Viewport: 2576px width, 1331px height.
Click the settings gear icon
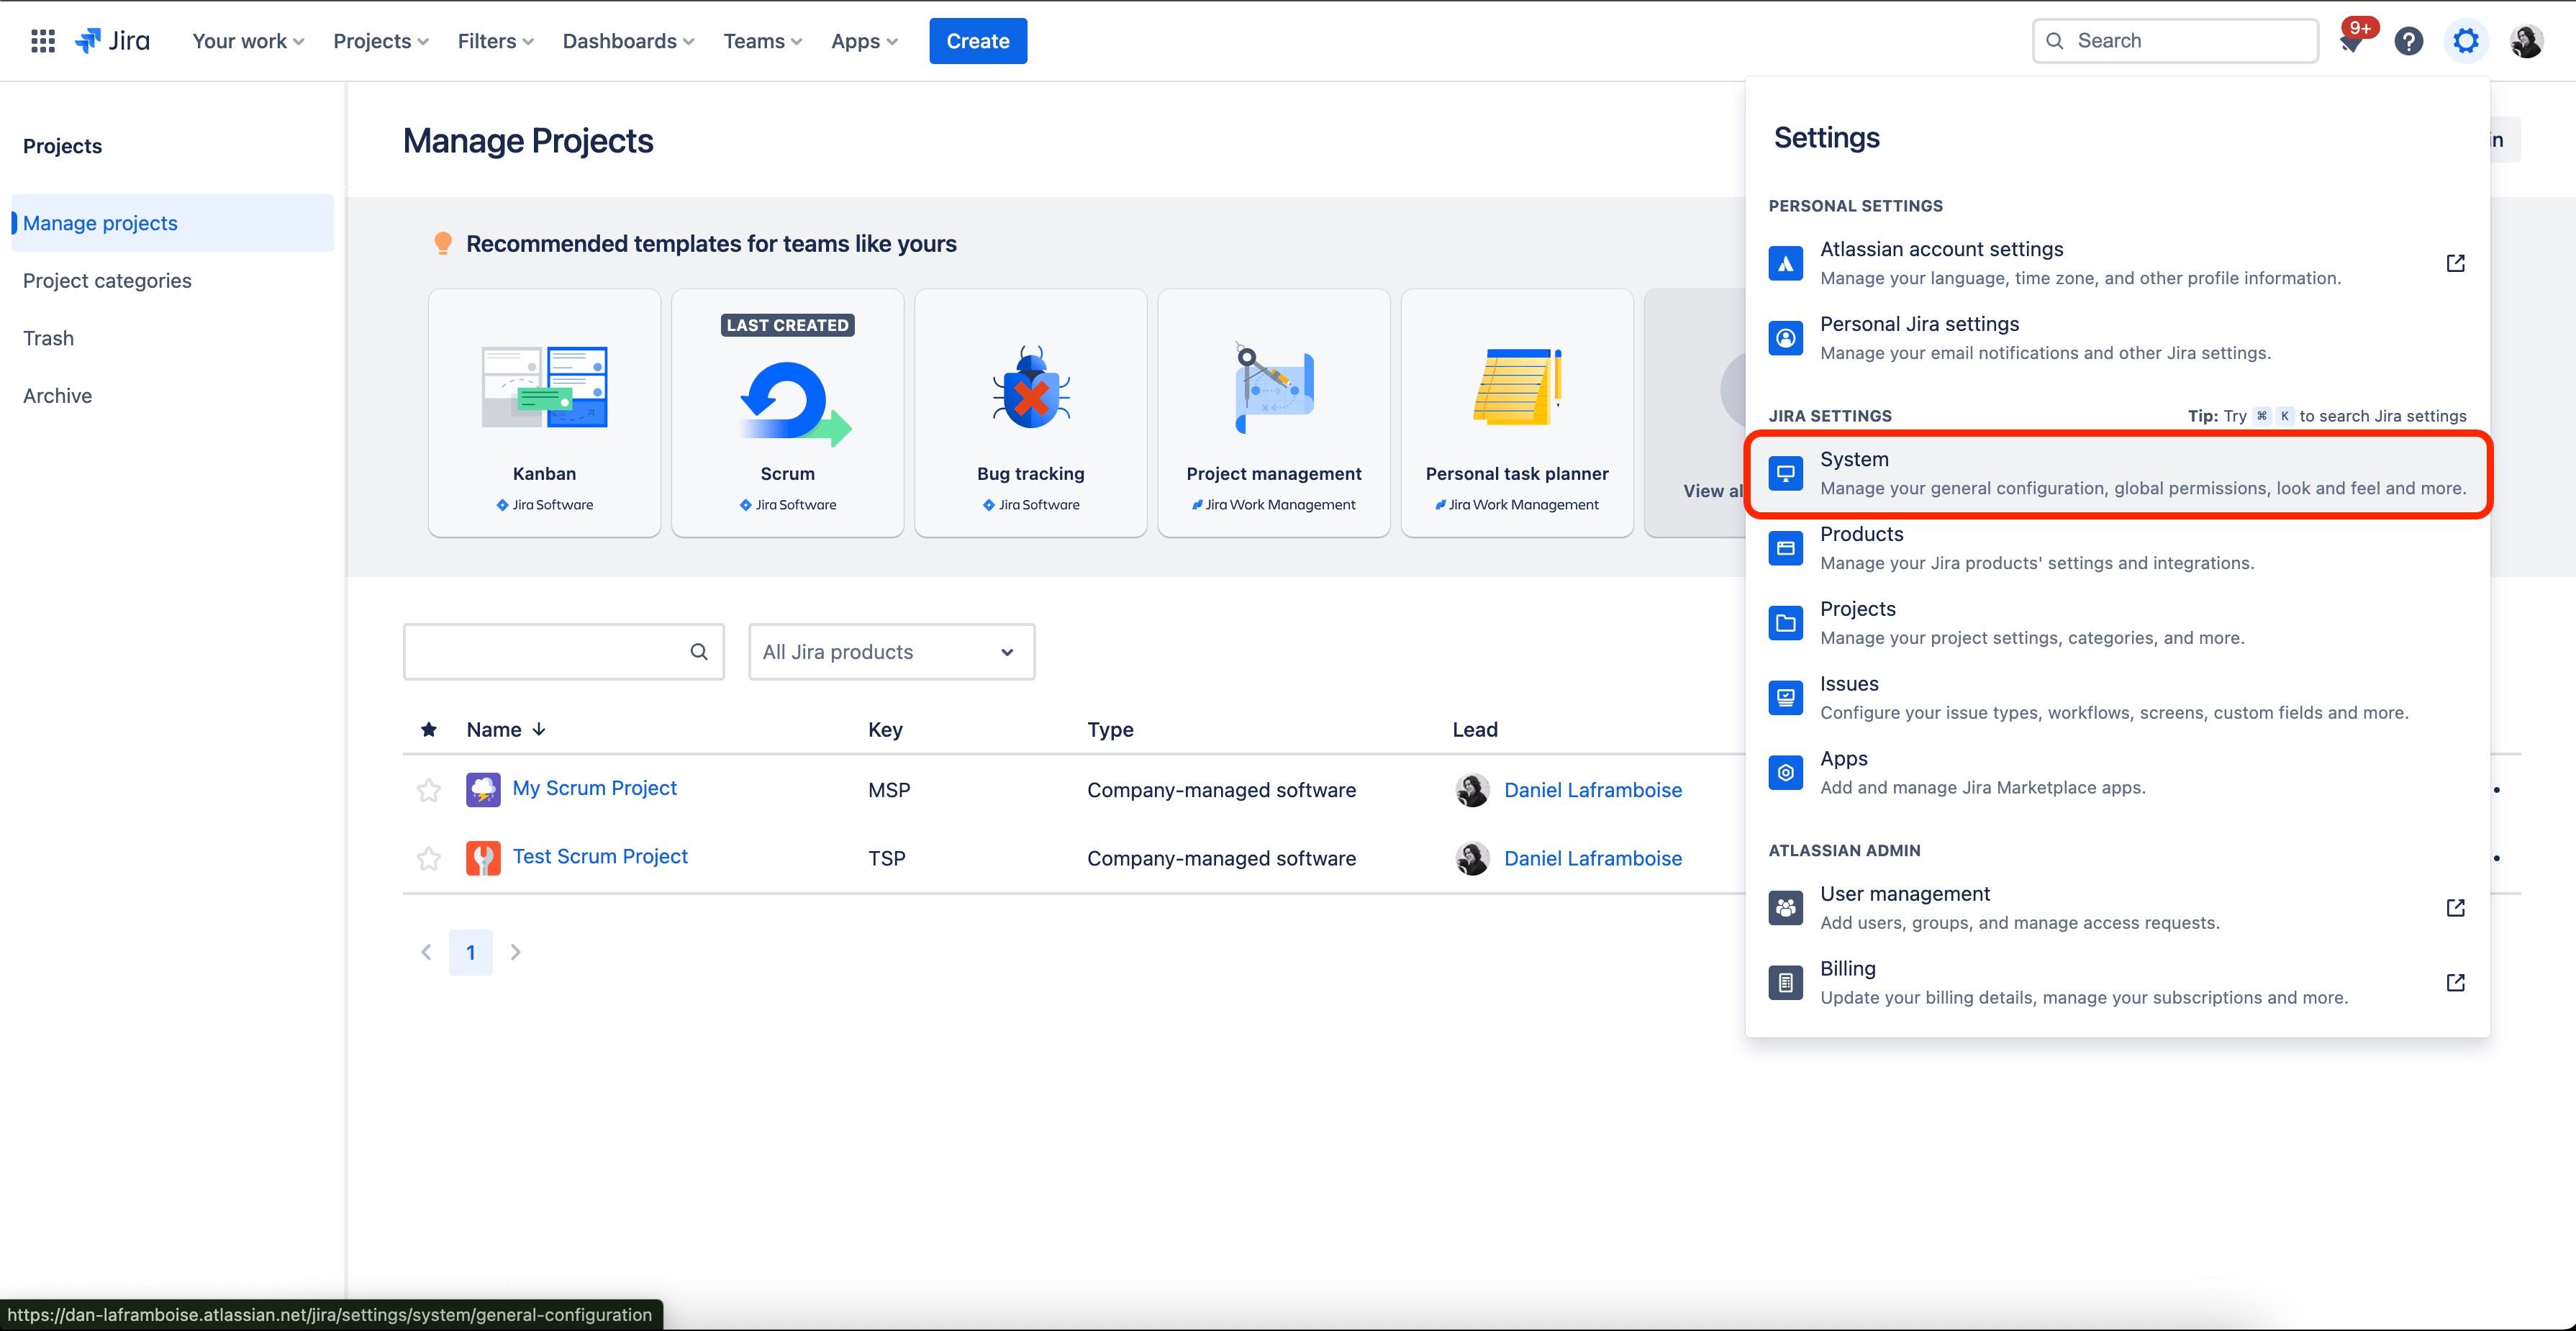click(x=2466, y=41)
